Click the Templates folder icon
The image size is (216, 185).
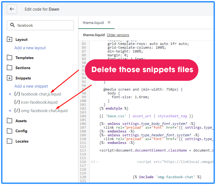click(9, 58)
